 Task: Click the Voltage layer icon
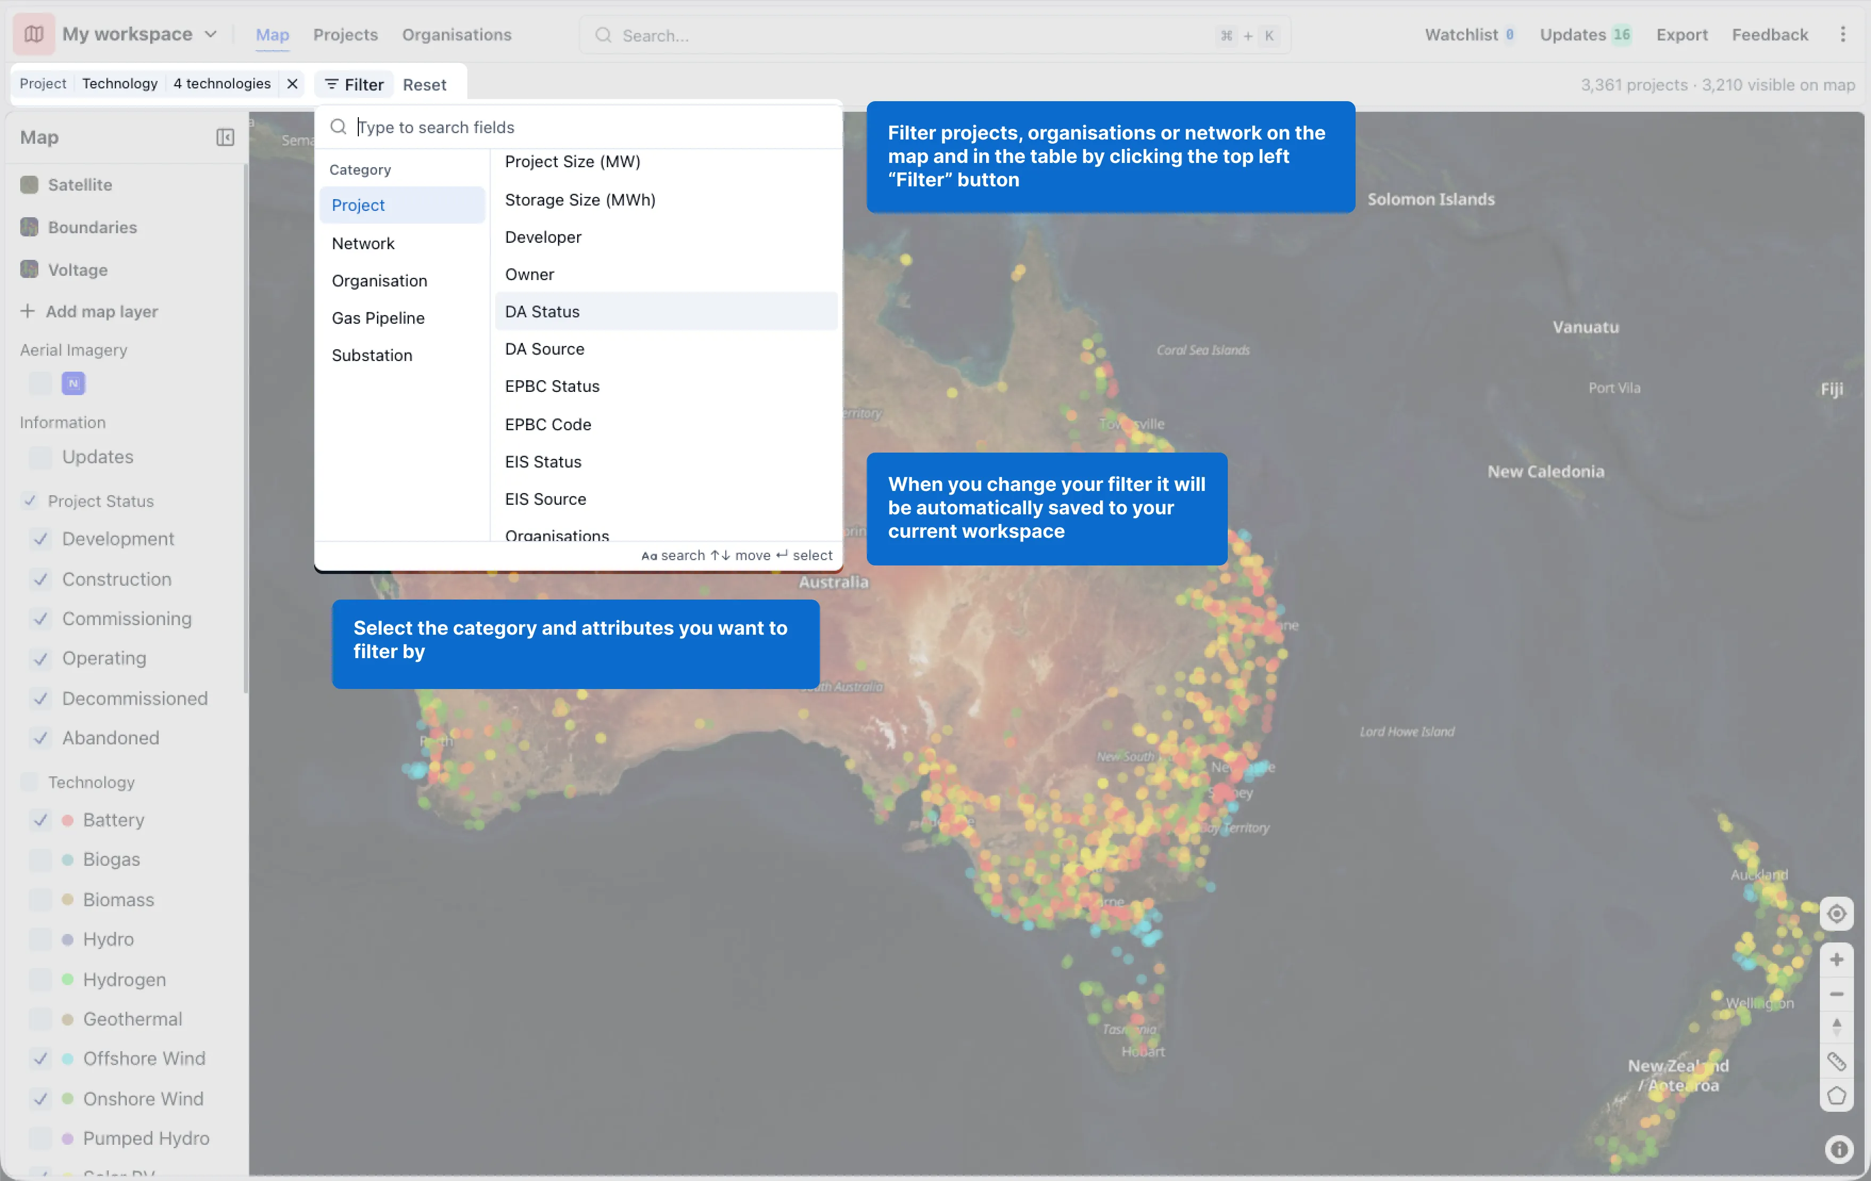click(x=29, y=269)
